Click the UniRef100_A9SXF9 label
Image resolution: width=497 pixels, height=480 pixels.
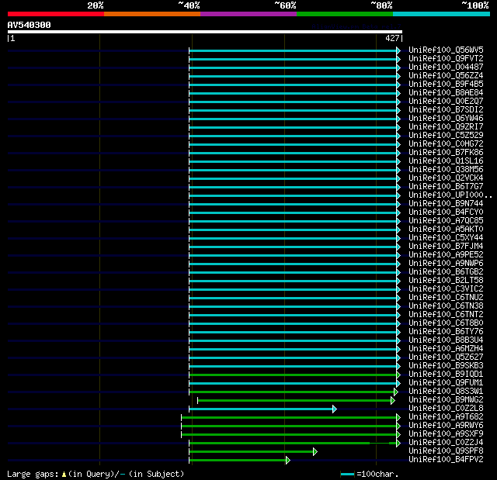pos(446,433)
